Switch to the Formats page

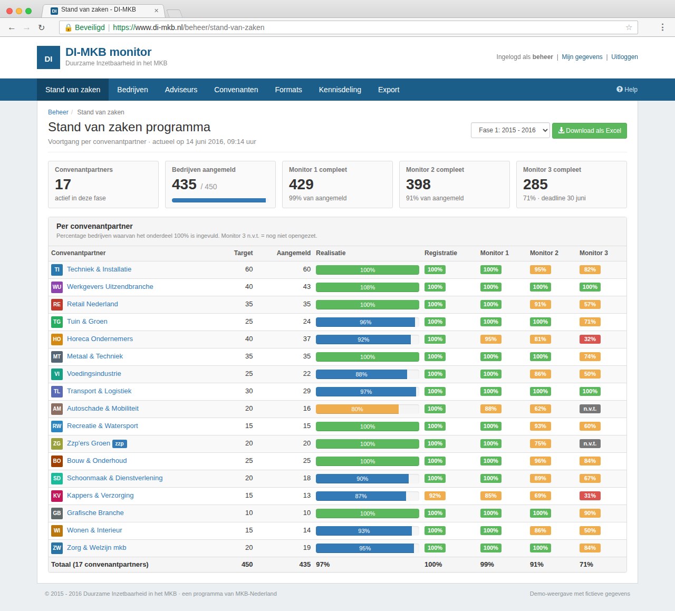288,90
